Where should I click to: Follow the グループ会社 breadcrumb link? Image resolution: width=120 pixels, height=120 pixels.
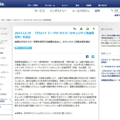pyautogui.click(x=6, y=20)
